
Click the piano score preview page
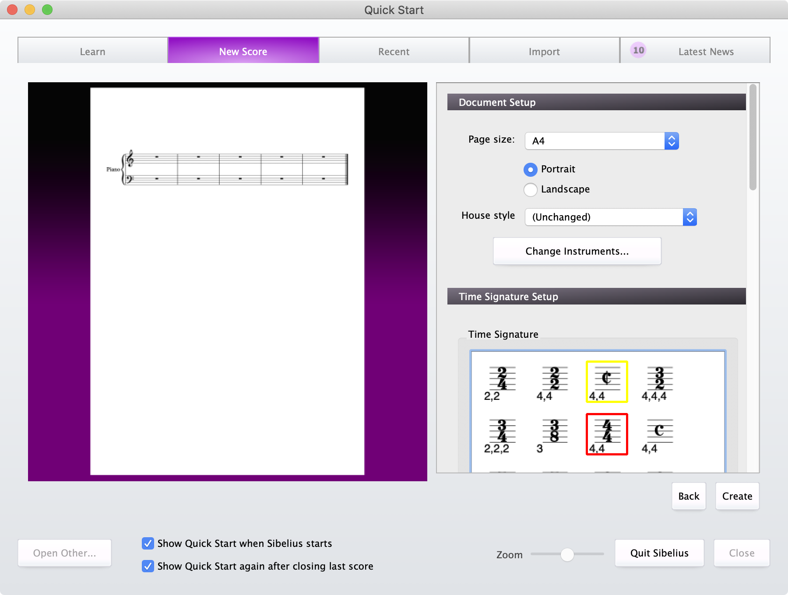coord(227,281)
